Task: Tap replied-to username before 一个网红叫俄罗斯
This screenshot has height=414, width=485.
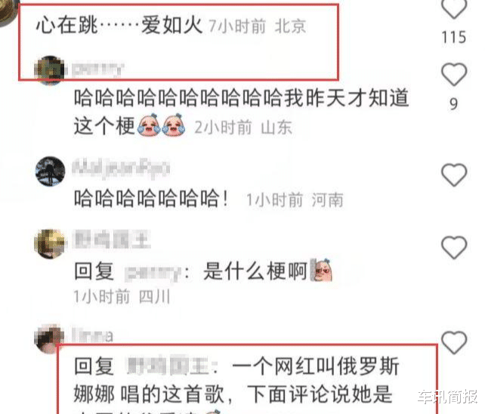Action: point(168,366)
